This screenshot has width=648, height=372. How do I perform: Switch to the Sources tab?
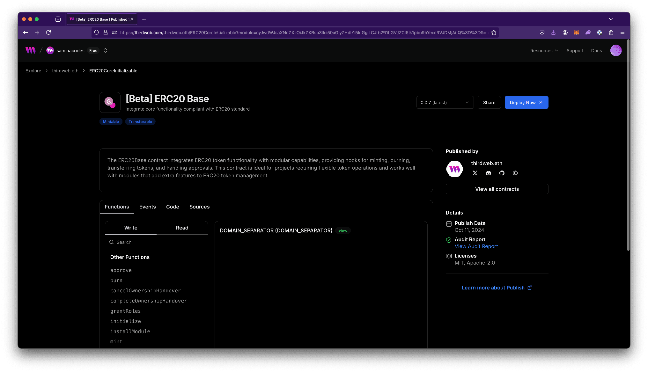click(x=199, y=207)
